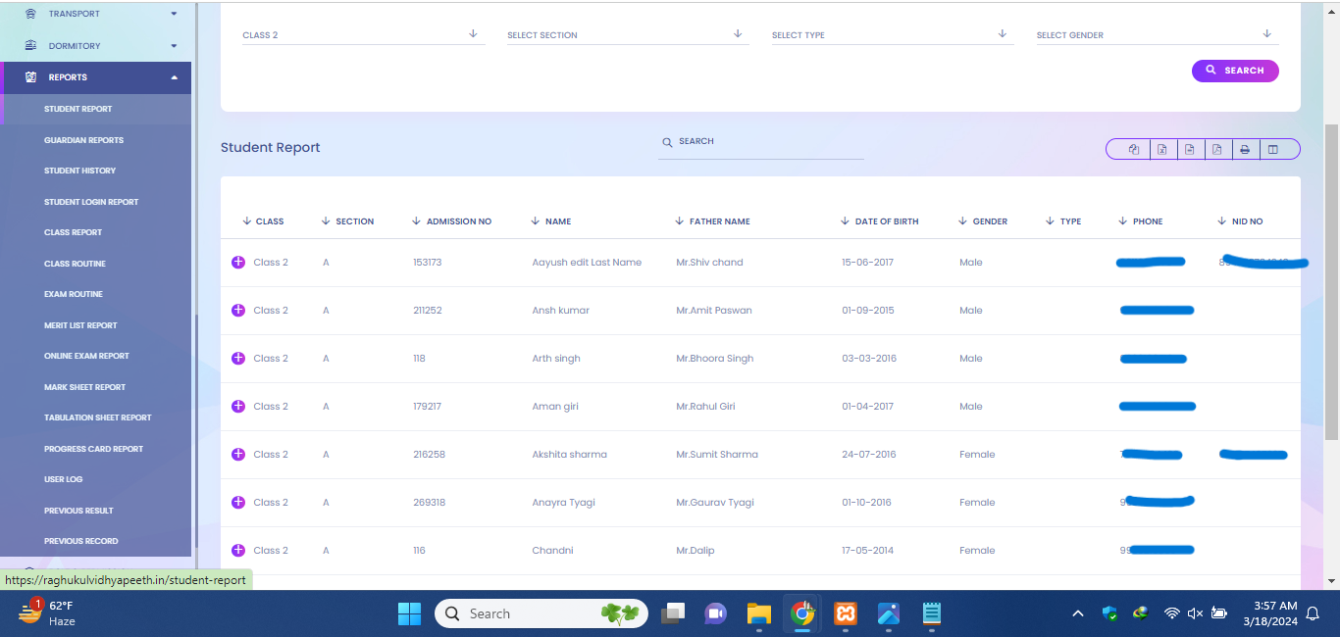This screenshot has width=1340, height=637.
Task: Open XAMPP from the Windows taskbar
Action: click(846, 614)
